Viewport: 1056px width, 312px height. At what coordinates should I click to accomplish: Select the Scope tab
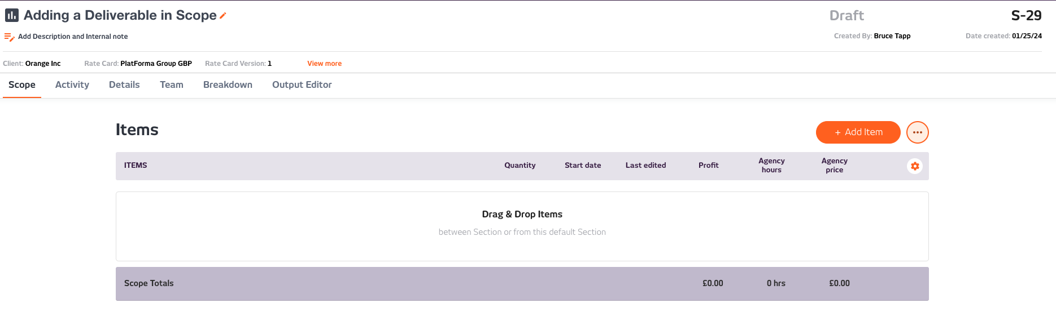tap(22, 84)
